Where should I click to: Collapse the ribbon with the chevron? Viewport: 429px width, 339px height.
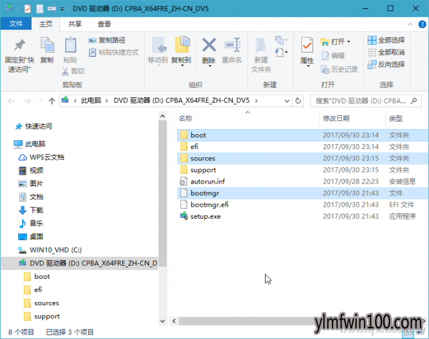tap(410, 24)
